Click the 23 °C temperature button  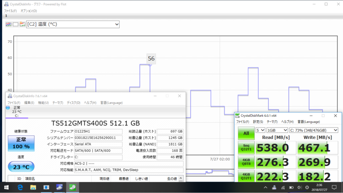[x=21, y=167]
